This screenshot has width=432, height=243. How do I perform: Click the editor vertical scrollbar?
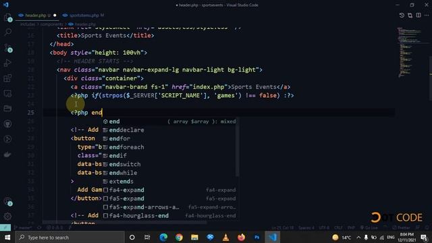tap(431, 78)
